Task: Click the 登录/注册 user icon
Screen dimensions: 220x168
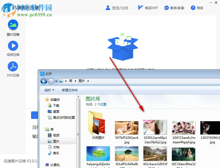Action: (x=108, y=8)
